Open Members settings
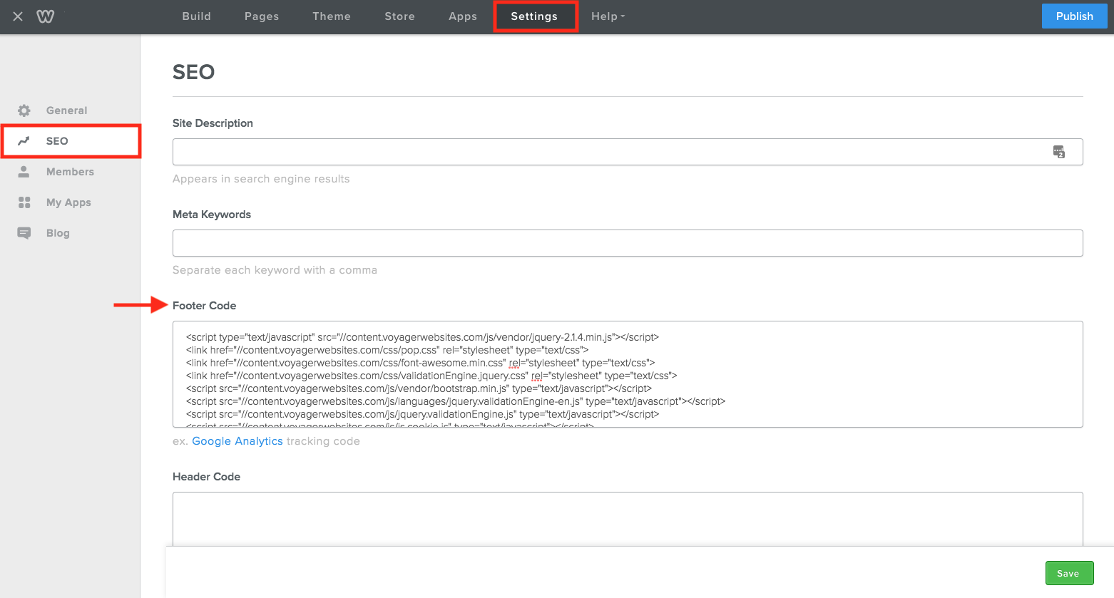Screen dimensions: 1114x598 70,172
